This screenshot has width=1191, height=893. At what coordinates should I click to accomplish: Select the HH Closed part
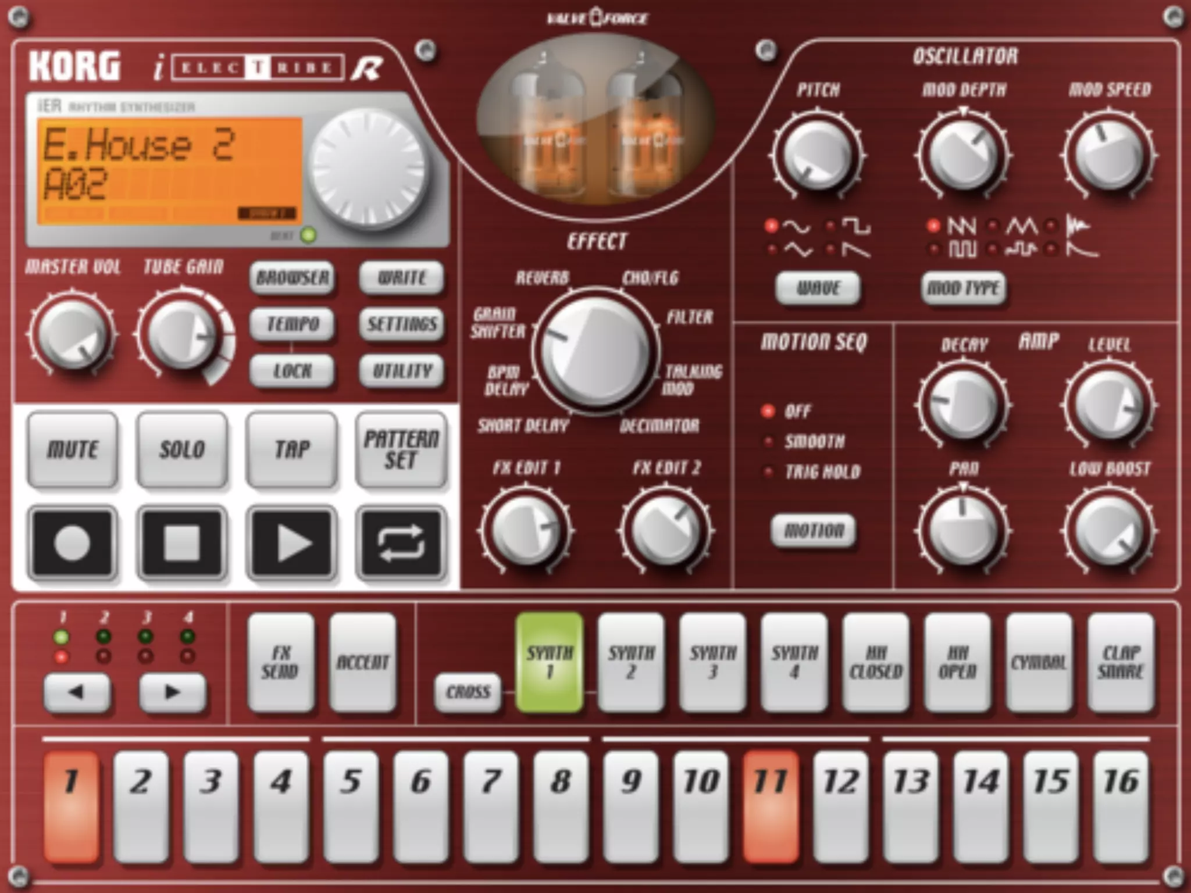876,662
